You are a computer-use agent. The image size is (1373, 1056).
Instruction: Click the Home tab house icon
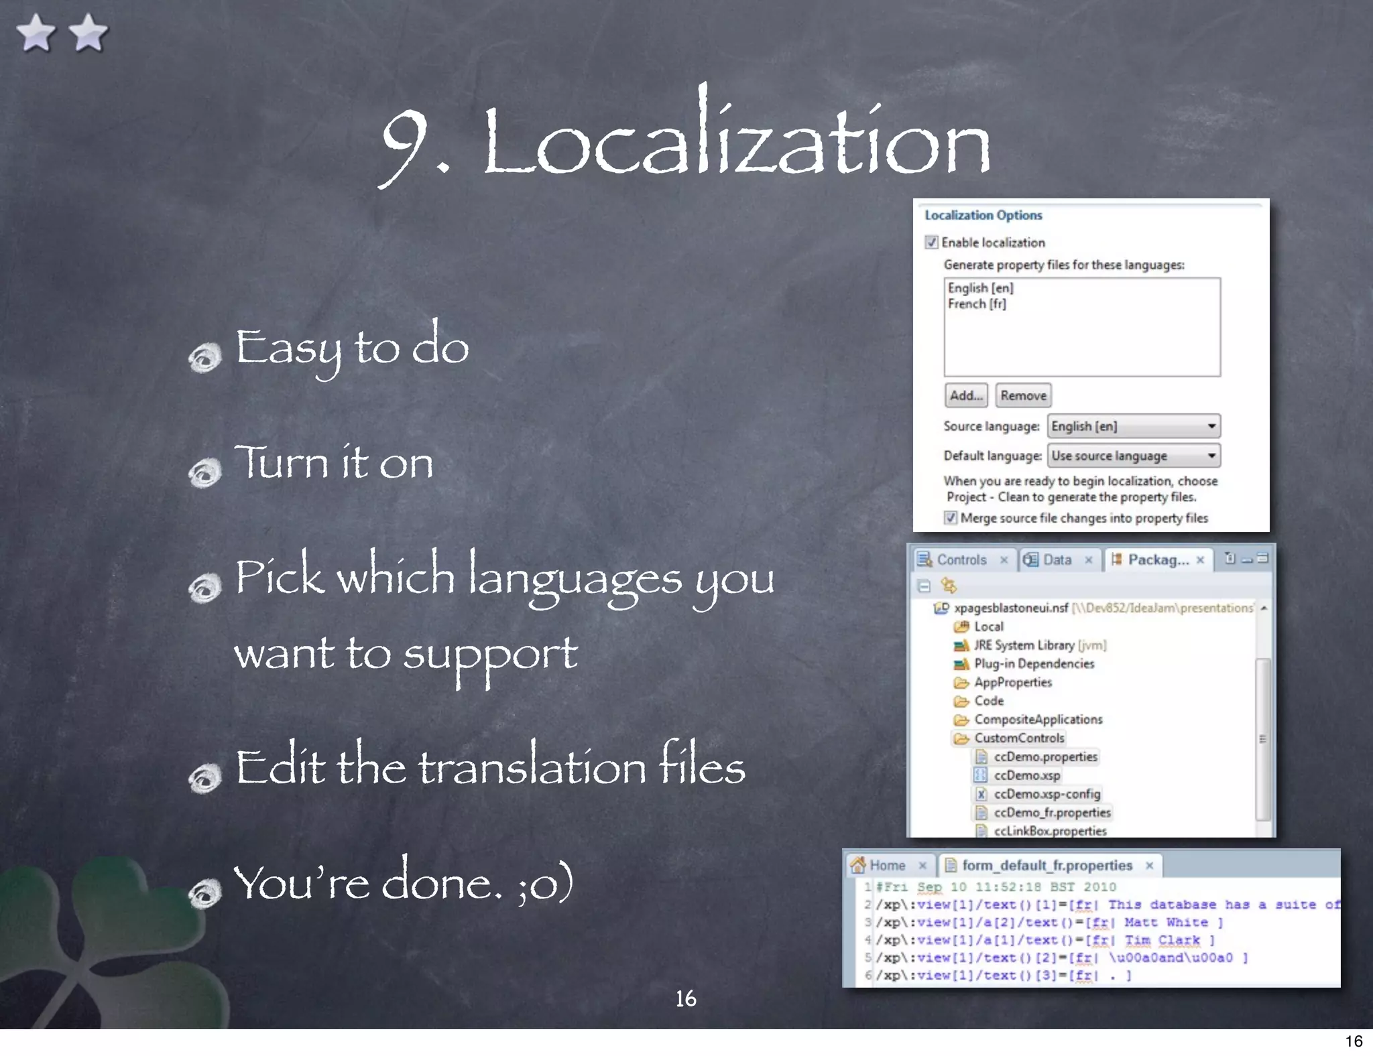pyautogui.click(x=858, y=865)
